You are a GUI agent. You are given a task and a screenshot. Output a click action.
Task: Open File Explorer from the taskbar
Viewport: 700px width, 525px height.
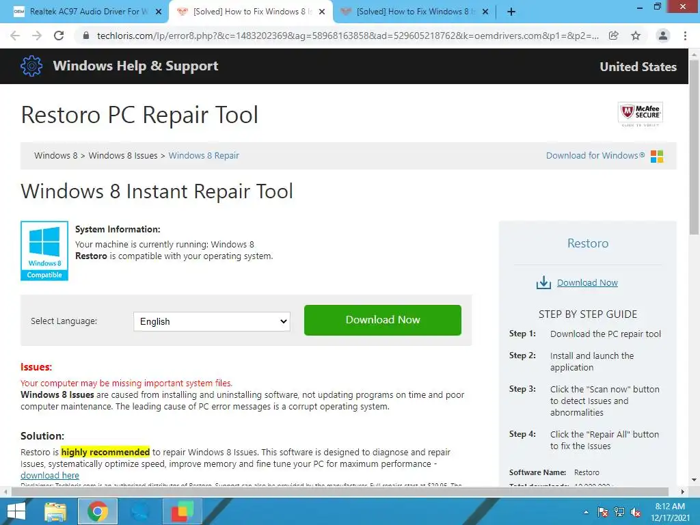[55, 511]
